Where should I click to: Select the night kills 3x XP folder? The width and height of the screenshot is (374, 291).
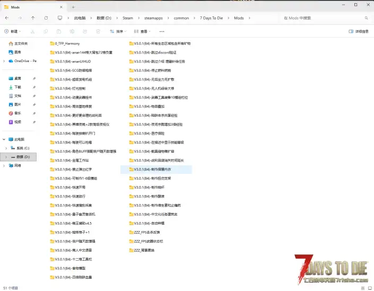tap(156, 125)
